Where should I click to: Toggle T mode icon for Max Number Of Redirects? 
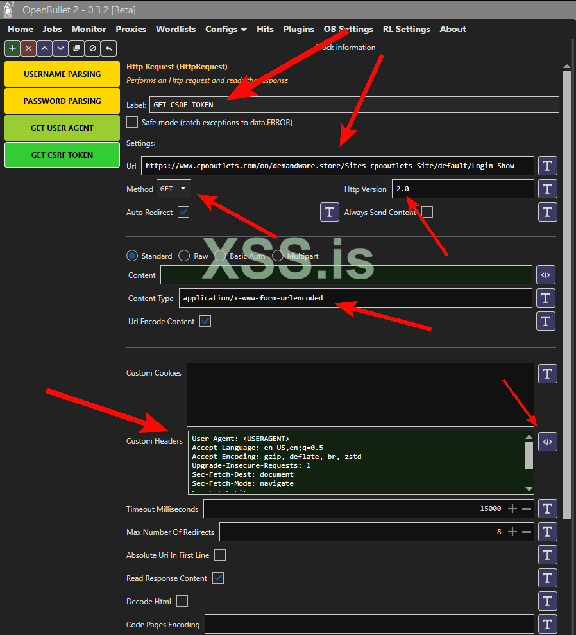[547, 532]
